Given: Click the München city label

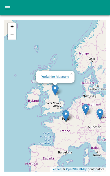Looking at the screenshot, I should pos(94,127).
